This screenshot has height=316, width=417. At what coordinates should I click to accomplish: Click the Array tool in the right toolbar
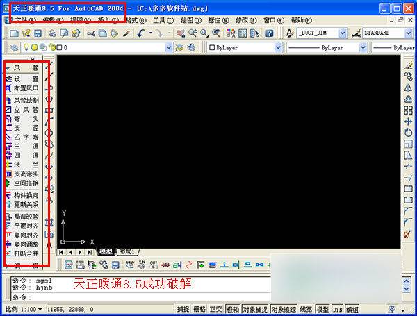pos(408,110)
